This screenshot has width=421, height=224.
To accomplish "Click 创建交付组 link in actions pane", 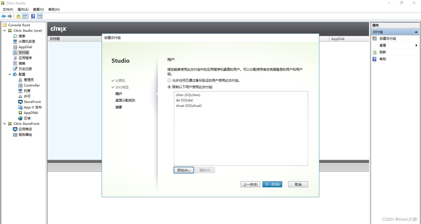I will 388,39.
